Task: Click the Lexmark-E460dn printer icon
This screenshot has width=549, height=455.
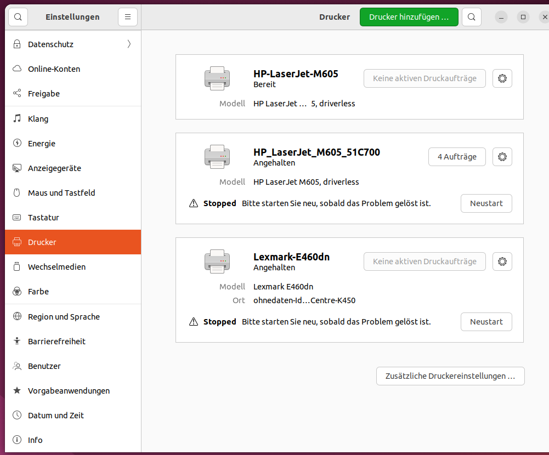Action: tap(217, 261)
